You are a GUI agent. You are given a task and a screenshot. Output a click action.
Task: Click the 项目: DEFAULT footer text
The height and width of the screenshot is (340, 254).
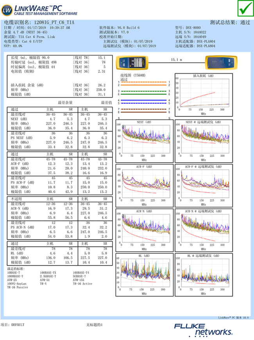pos(13,325)
